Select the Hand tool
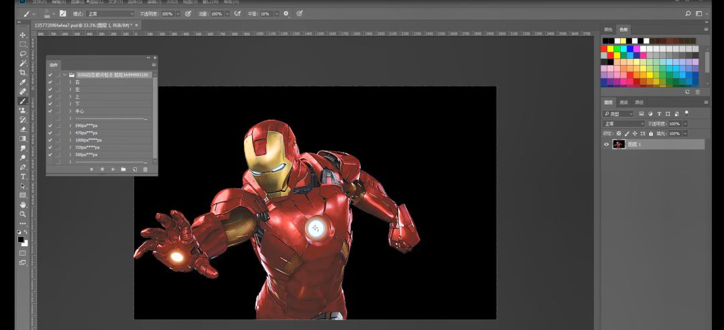Viewport: 724px width, 330px height. (x=23, y=205)
